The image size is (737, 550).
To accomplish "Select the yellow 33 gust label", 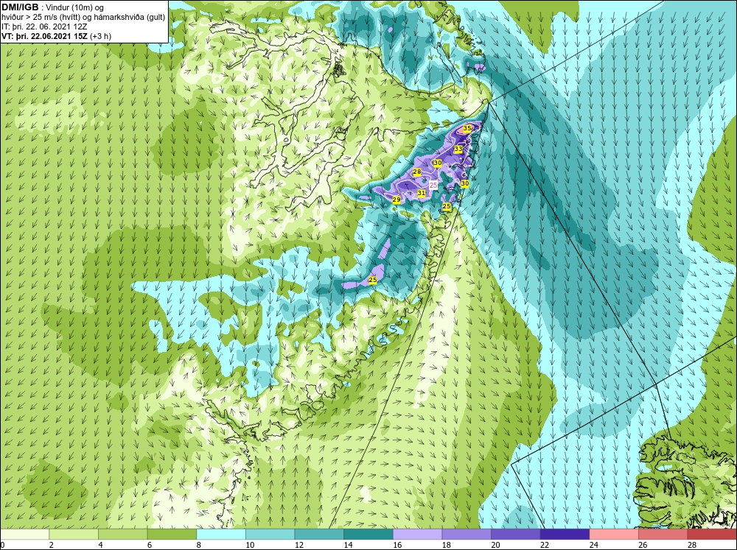I will click(x=458, y=149).
